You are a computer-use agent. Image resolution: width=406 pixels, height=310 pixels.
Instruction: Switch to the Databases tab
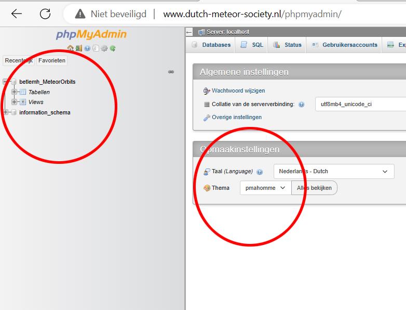click(x=211, y=45)
